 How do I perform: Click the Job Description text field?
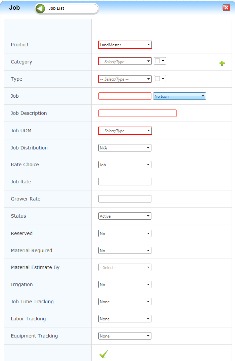[x=137, y=113]
